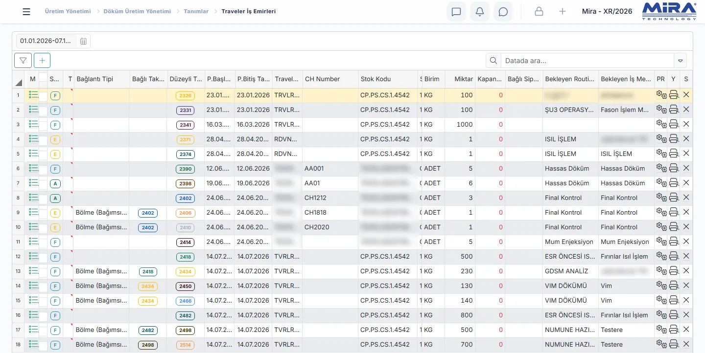Expand the search options dropdown arrow
705x353 pixels.
[680, 61]
